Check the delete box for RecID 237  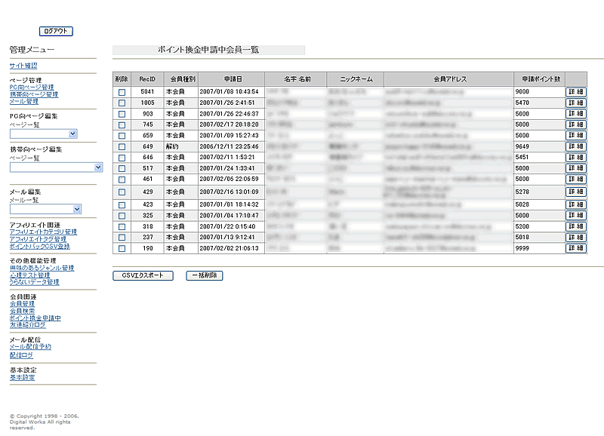pyautogui.click(x=122, y=238)
